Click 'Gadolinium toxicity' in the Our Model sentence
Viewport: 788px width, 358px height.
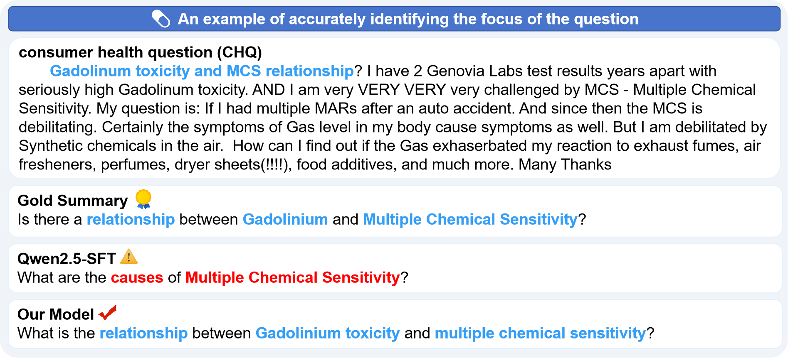(x=327, y=333)
